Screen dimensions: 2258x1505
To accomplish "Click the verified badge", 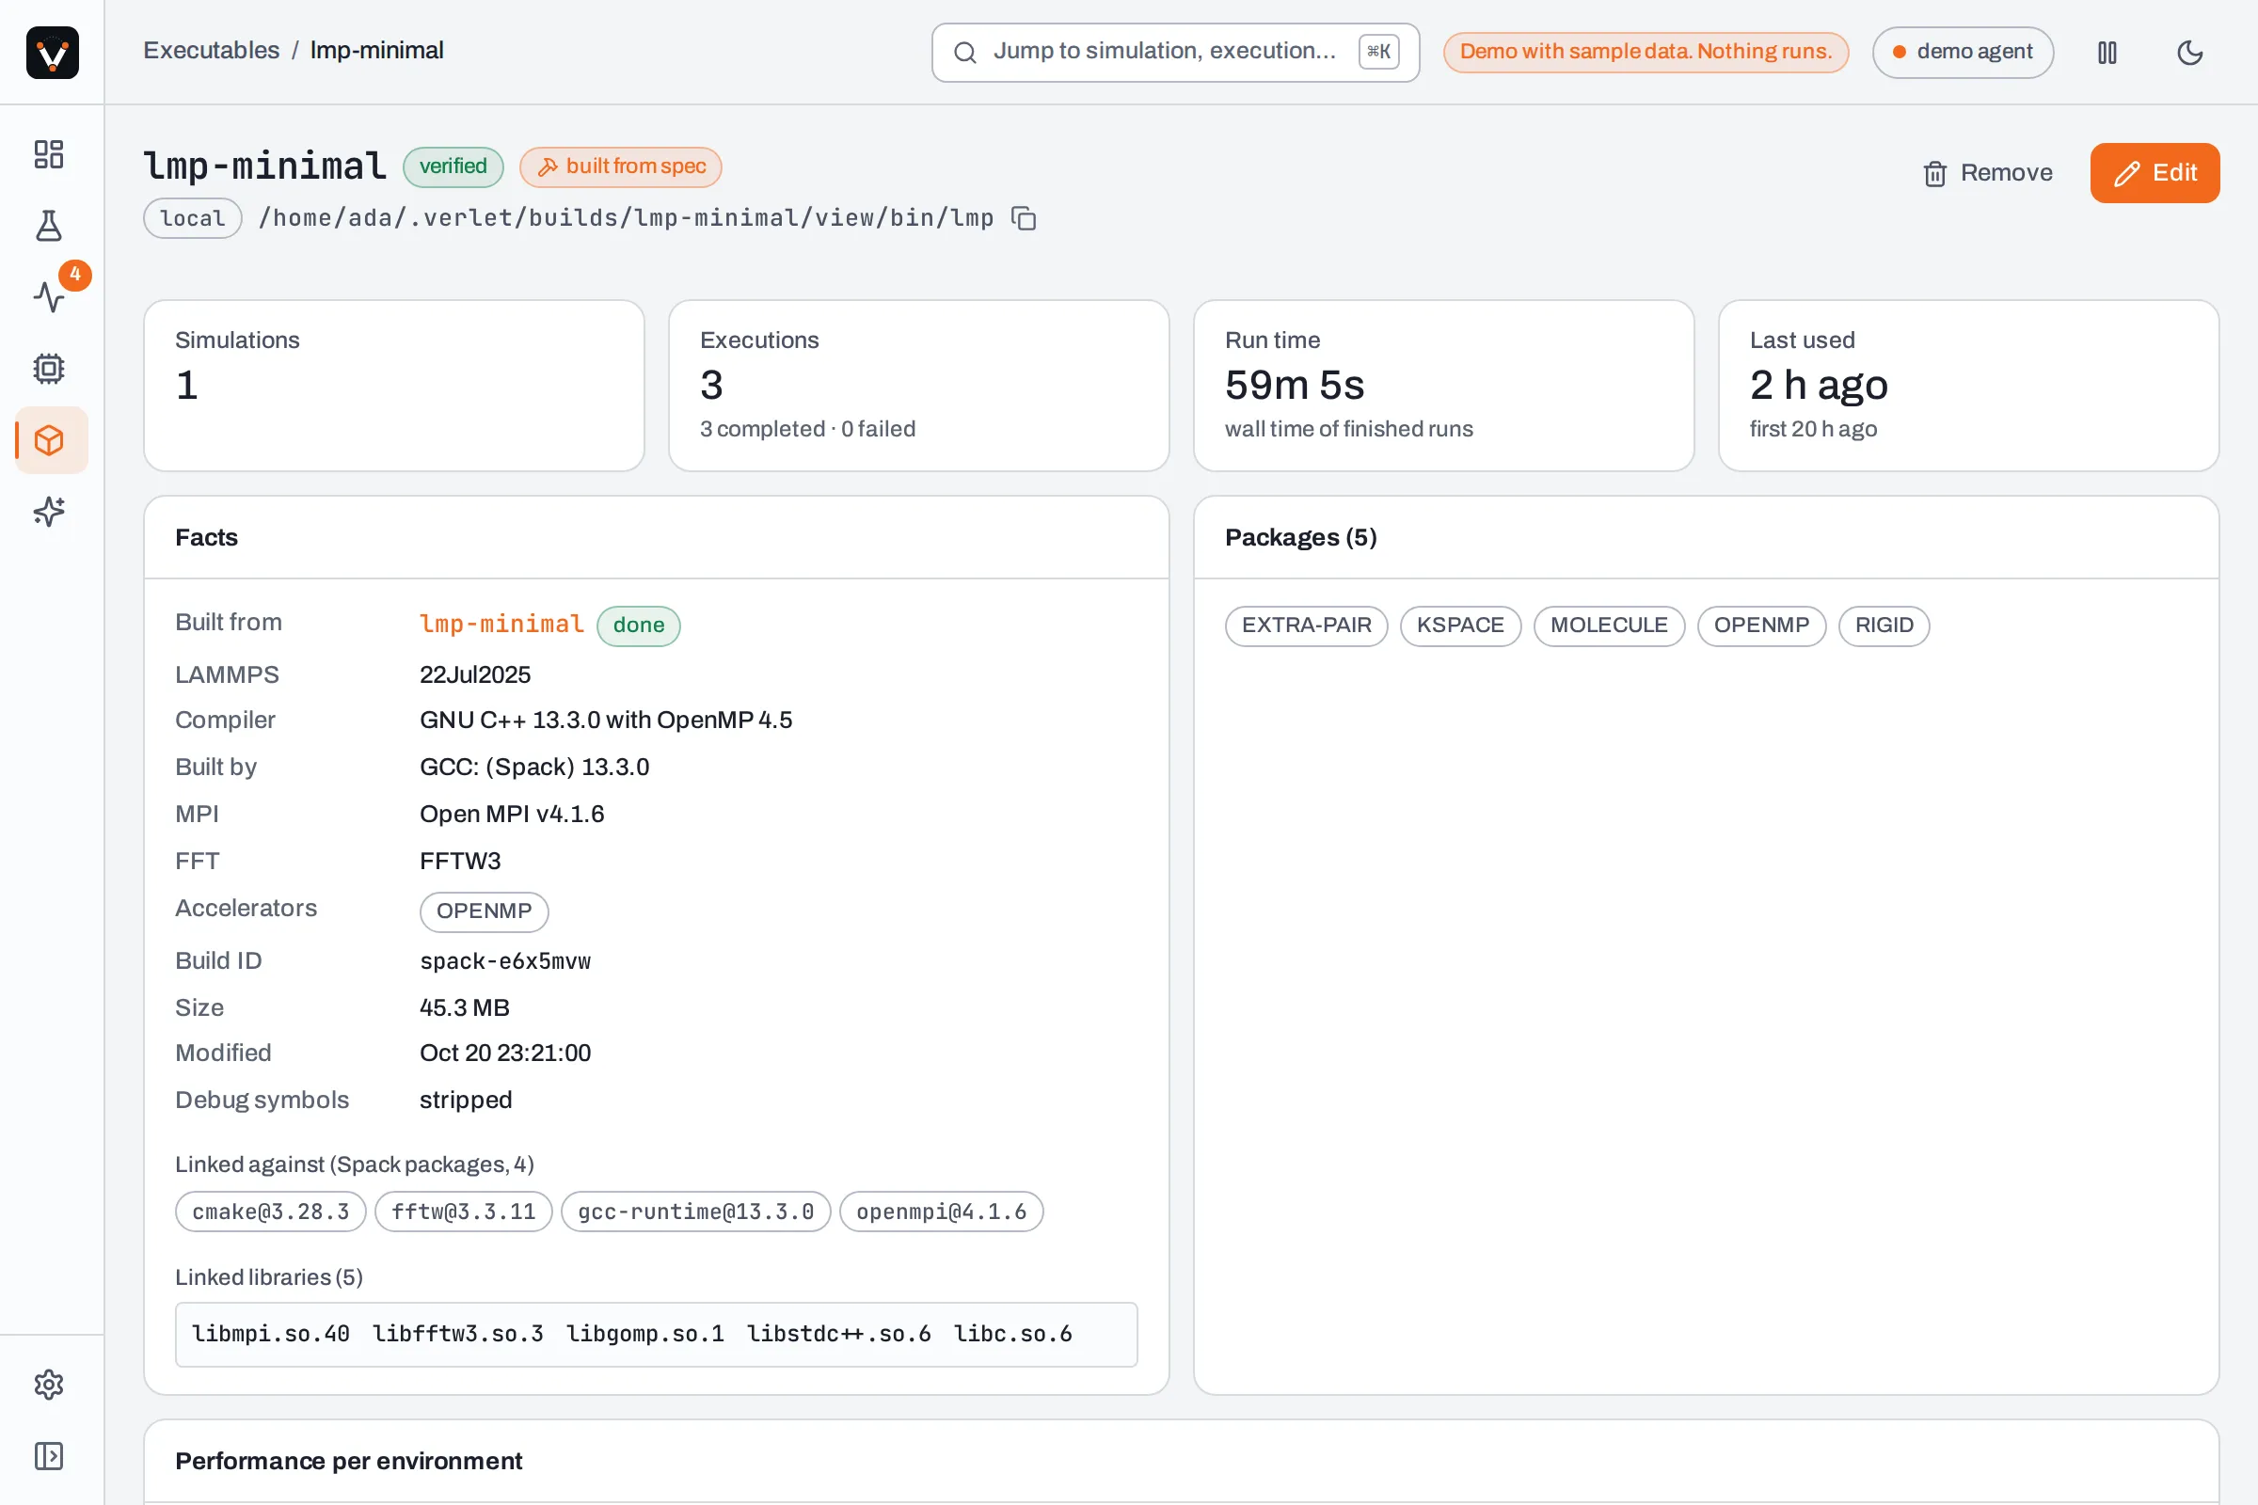I will [x=453, y=167].
